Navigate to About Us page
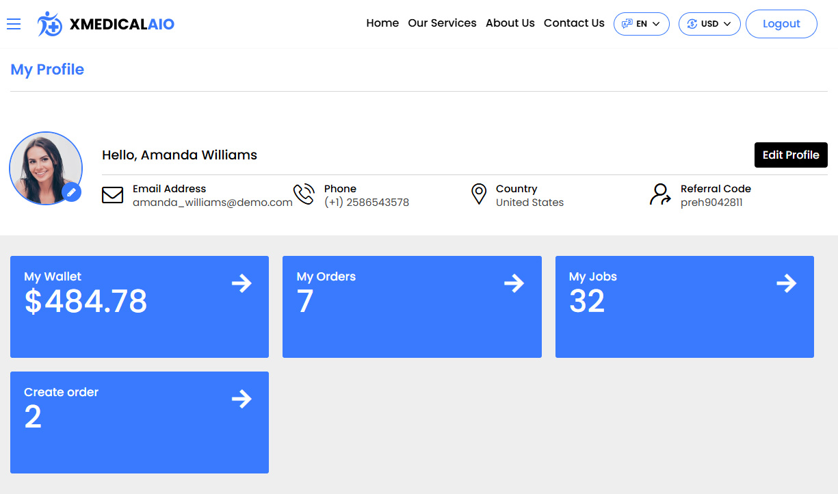838x494 pixels. [x=510, y=23]
